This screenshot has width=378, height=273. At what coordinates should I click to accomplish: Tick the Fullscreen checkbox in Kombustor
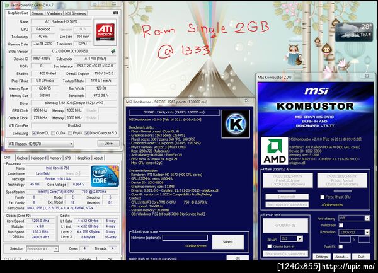tap(341, 225)
